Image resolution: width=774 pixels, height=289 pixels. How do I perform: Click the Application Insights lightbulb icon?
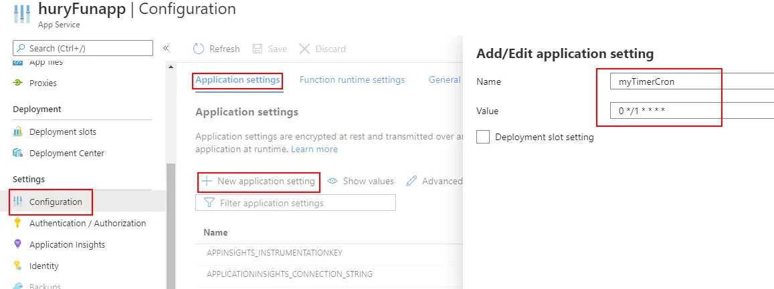18,244
